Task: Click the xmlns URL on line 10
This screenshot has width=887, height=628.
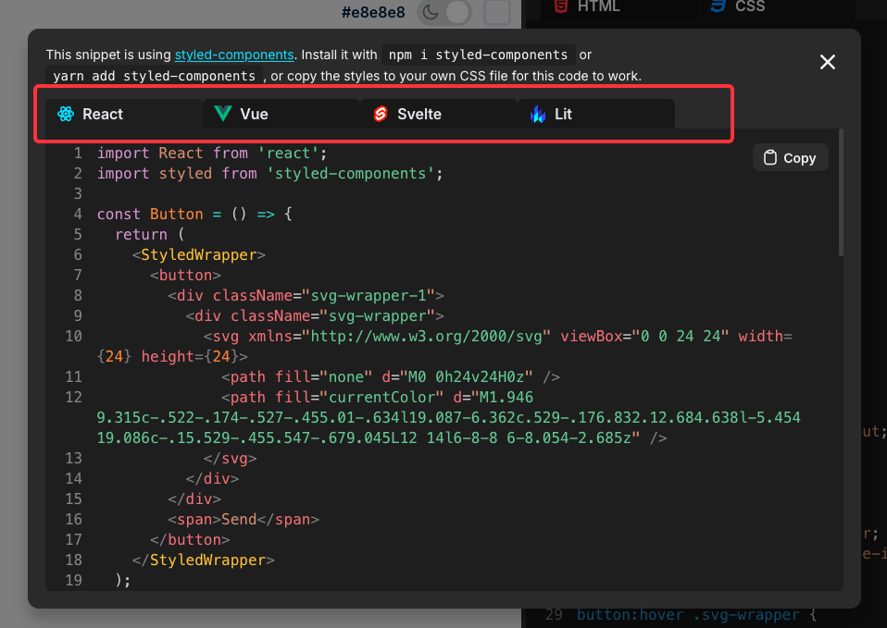Action: click(x=431, y=337)
